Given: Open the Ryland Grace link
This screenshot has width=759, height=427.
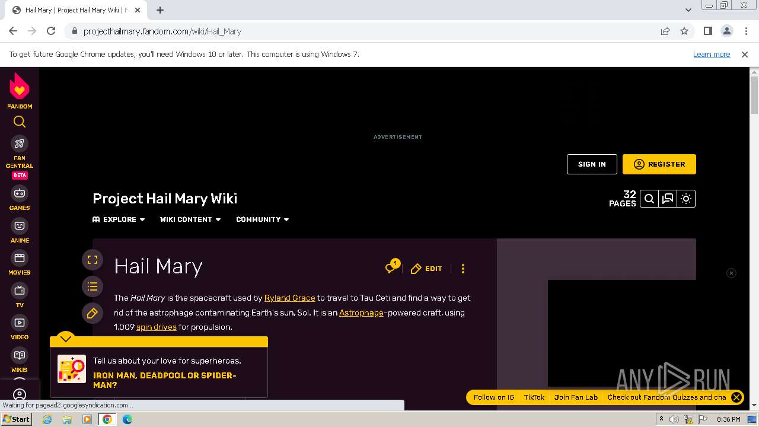Looking at the screenshot, I should pos(290,298).
